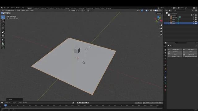
Task: Click the pan view hand icon
Action: (161, 28)
